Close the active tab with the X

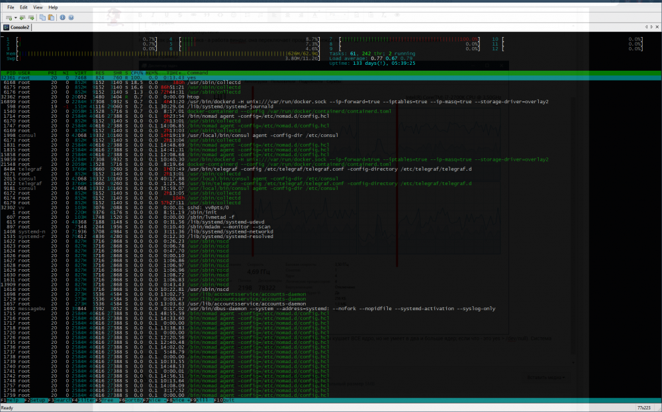[657, 27]
